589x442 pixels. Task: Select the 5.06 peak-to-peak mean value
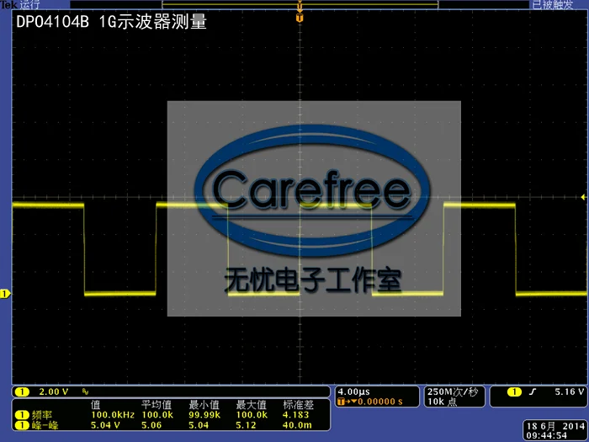151,425
